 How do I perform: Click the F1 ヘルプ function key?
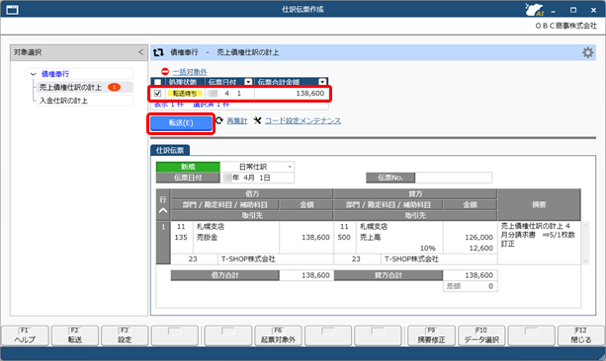(25, 335)
